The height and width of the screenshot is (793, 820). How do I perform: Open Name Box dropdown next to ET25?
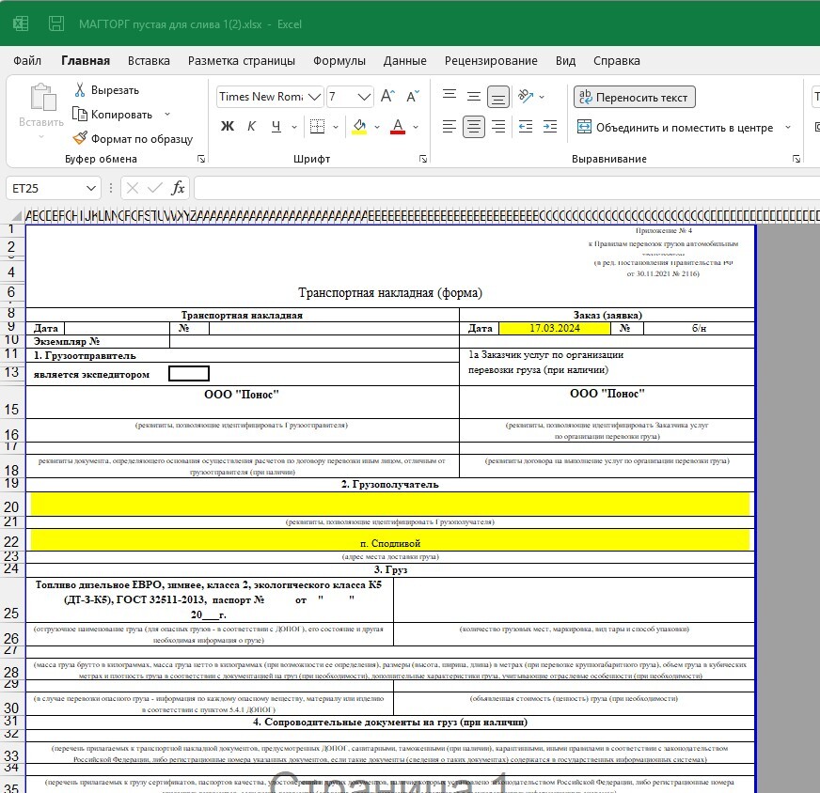pyautogui.click(x=91, y=188)
